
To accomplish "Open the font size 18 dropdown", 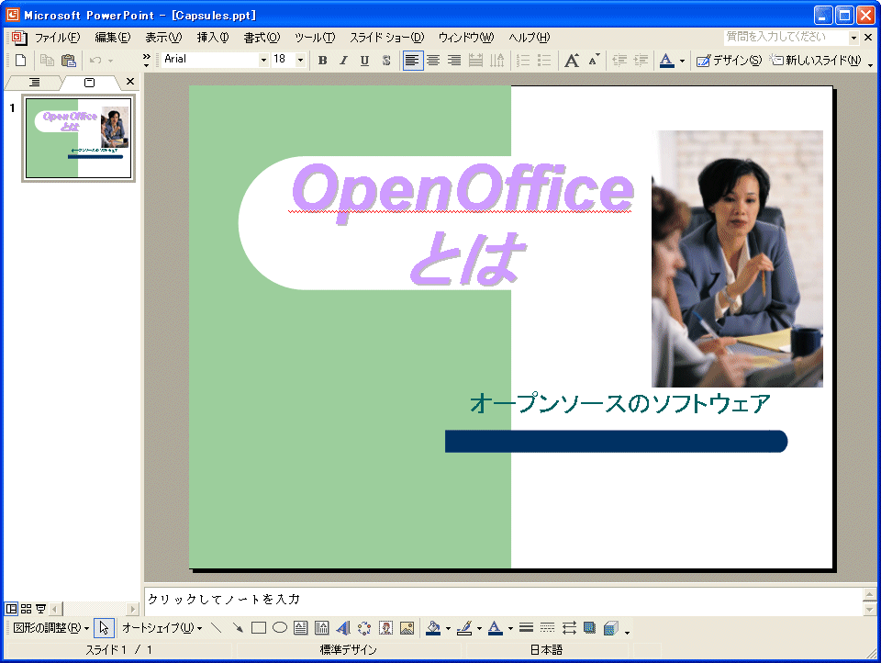I will [x=301, y=60].
